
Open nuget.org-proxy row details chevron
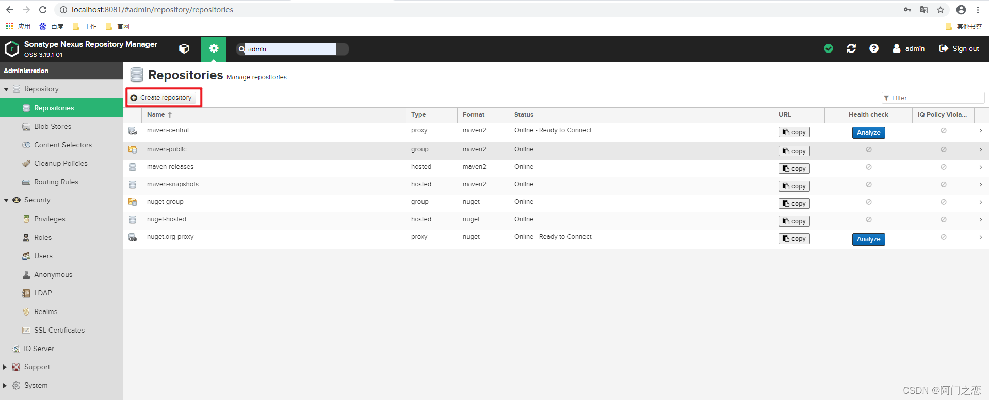point(981,237)
